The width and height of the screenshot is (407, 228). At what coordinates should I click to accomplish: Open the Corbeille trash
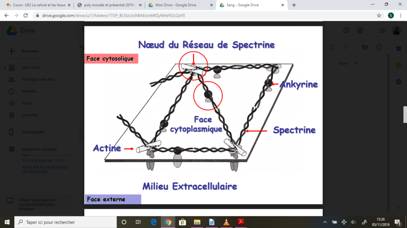pos(30,115)
